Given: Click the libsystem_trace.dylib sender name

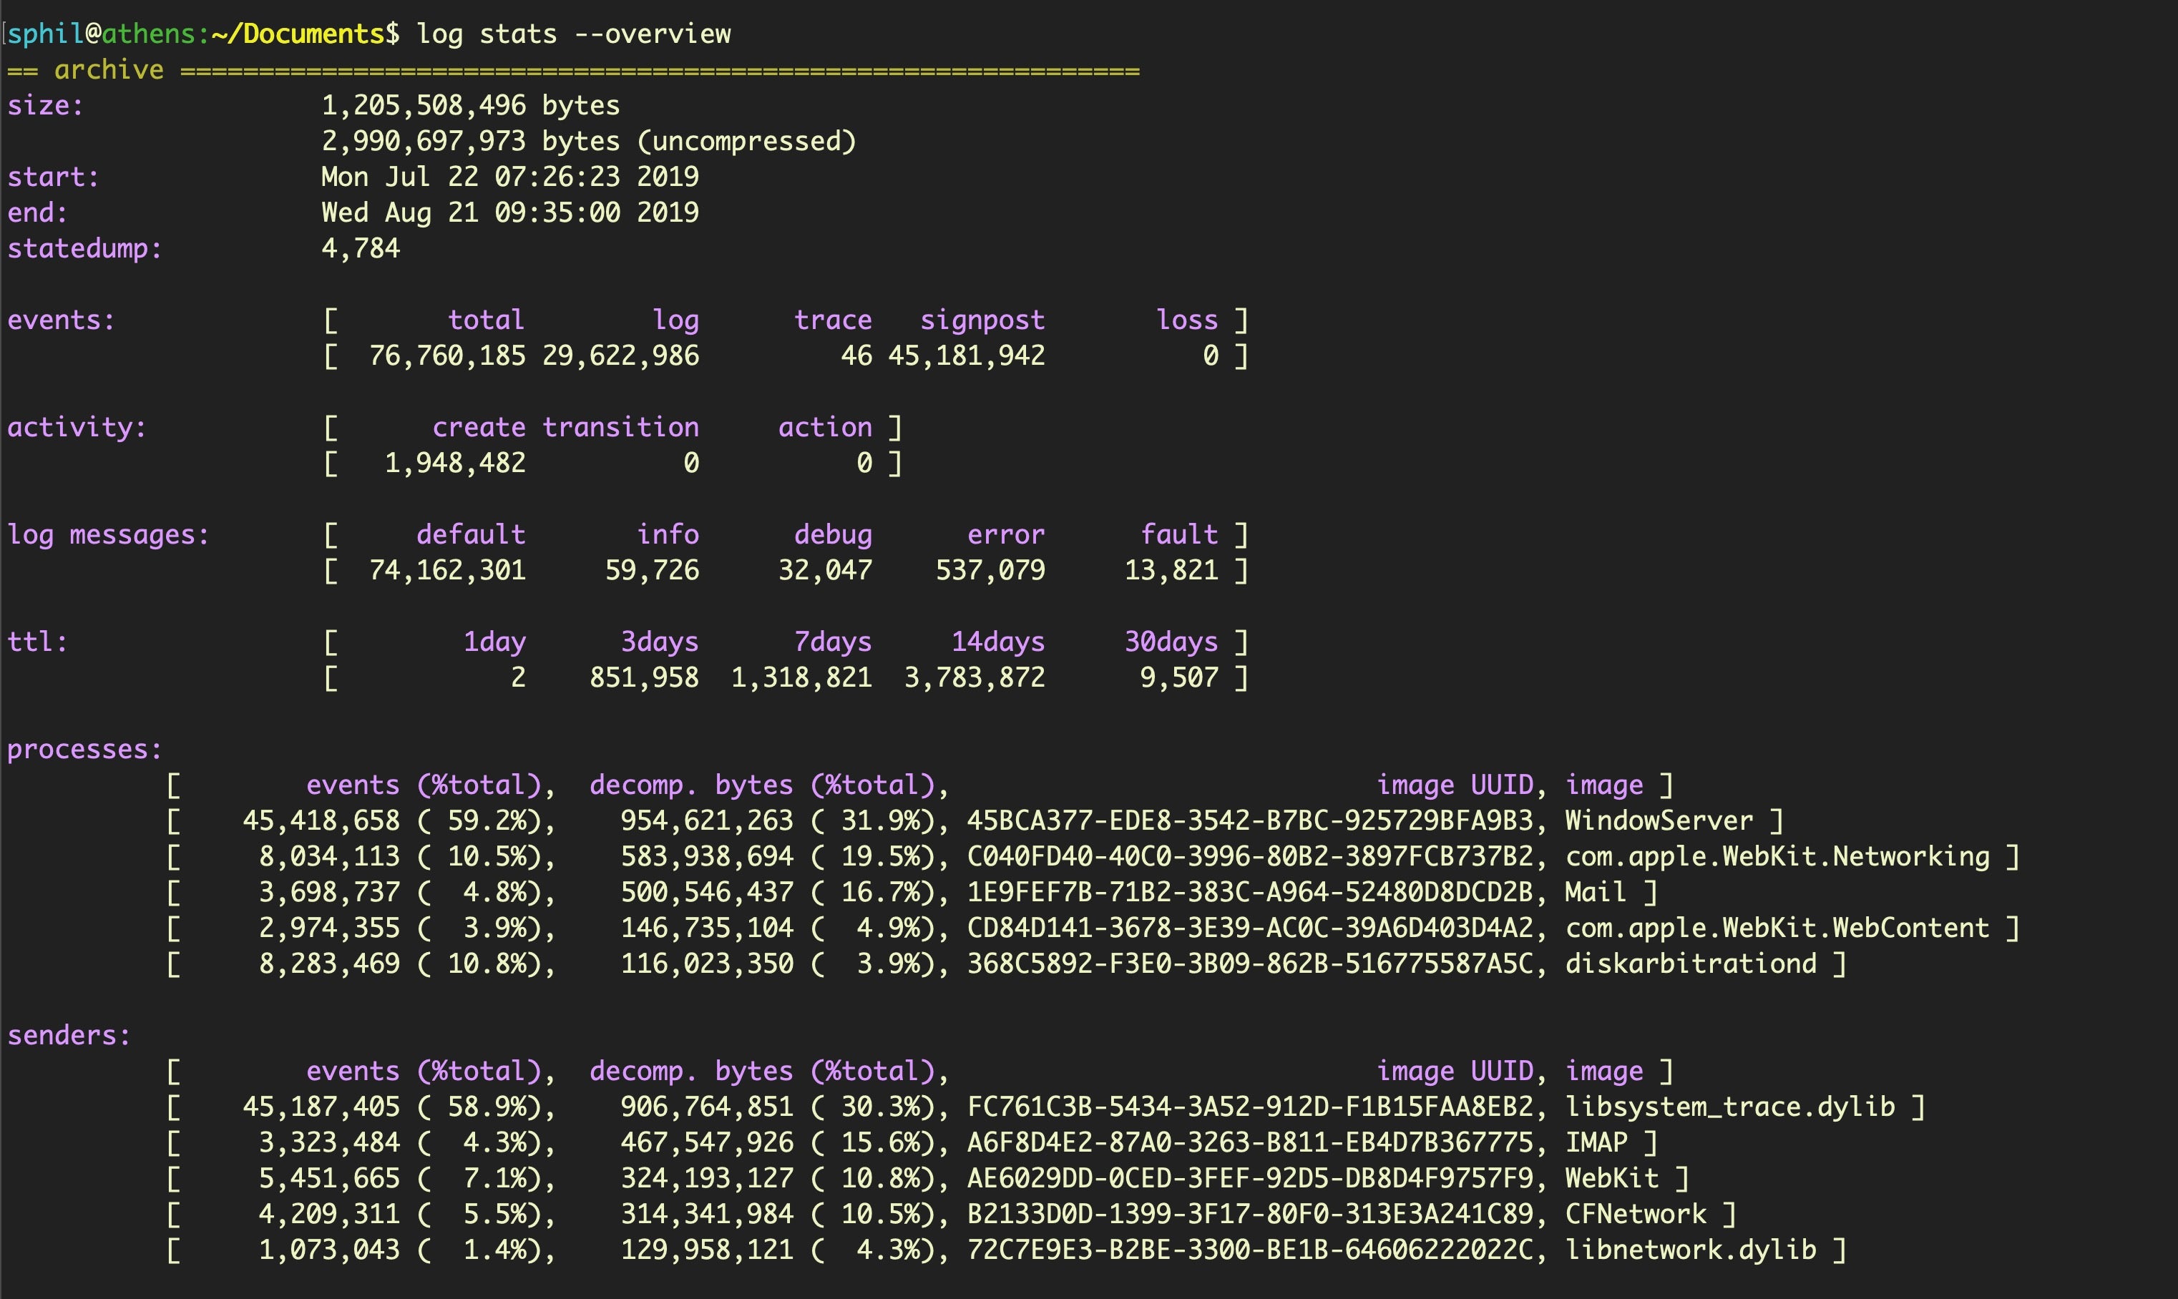Looking at the screenshot, I should (x=1730, y=1107).
